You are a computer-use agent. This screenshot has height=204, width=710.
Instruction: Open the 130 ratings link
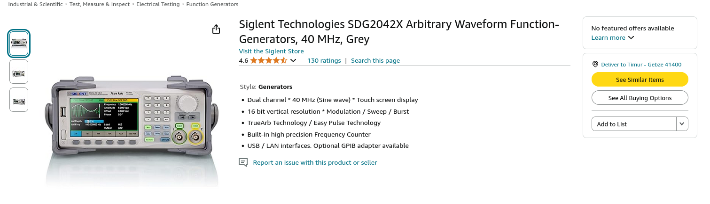pyautogui.click(x=324, y=60)
